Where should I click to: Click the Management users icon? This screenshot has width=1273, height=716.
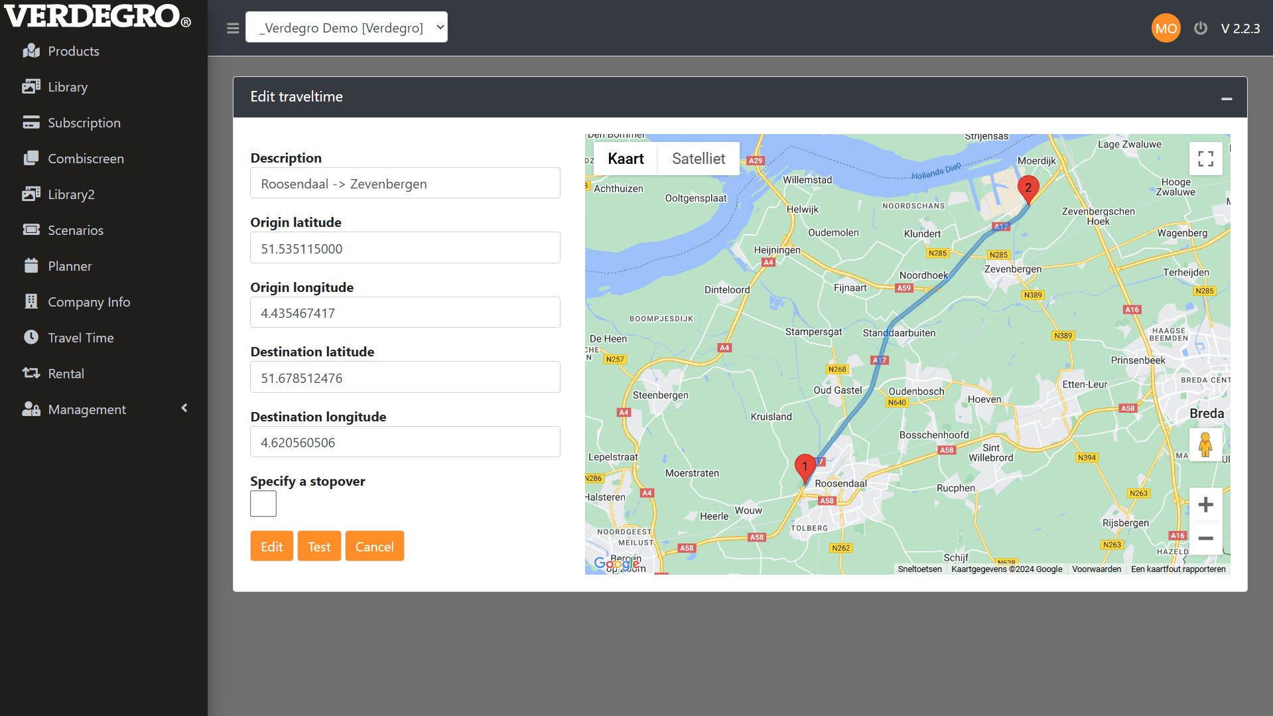point(31,409)
